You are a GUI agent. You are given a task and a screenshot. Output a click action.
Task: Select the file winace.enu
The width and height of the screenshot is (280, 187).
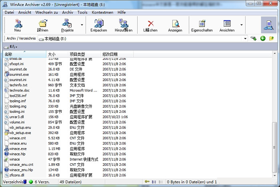(18, 143)
